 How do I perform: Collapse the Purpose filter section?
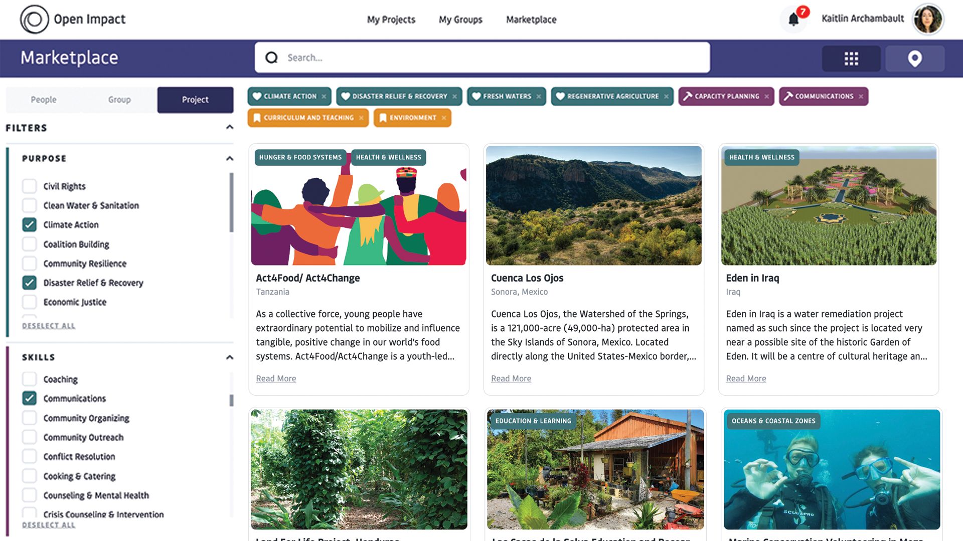(x=229, y=158)
